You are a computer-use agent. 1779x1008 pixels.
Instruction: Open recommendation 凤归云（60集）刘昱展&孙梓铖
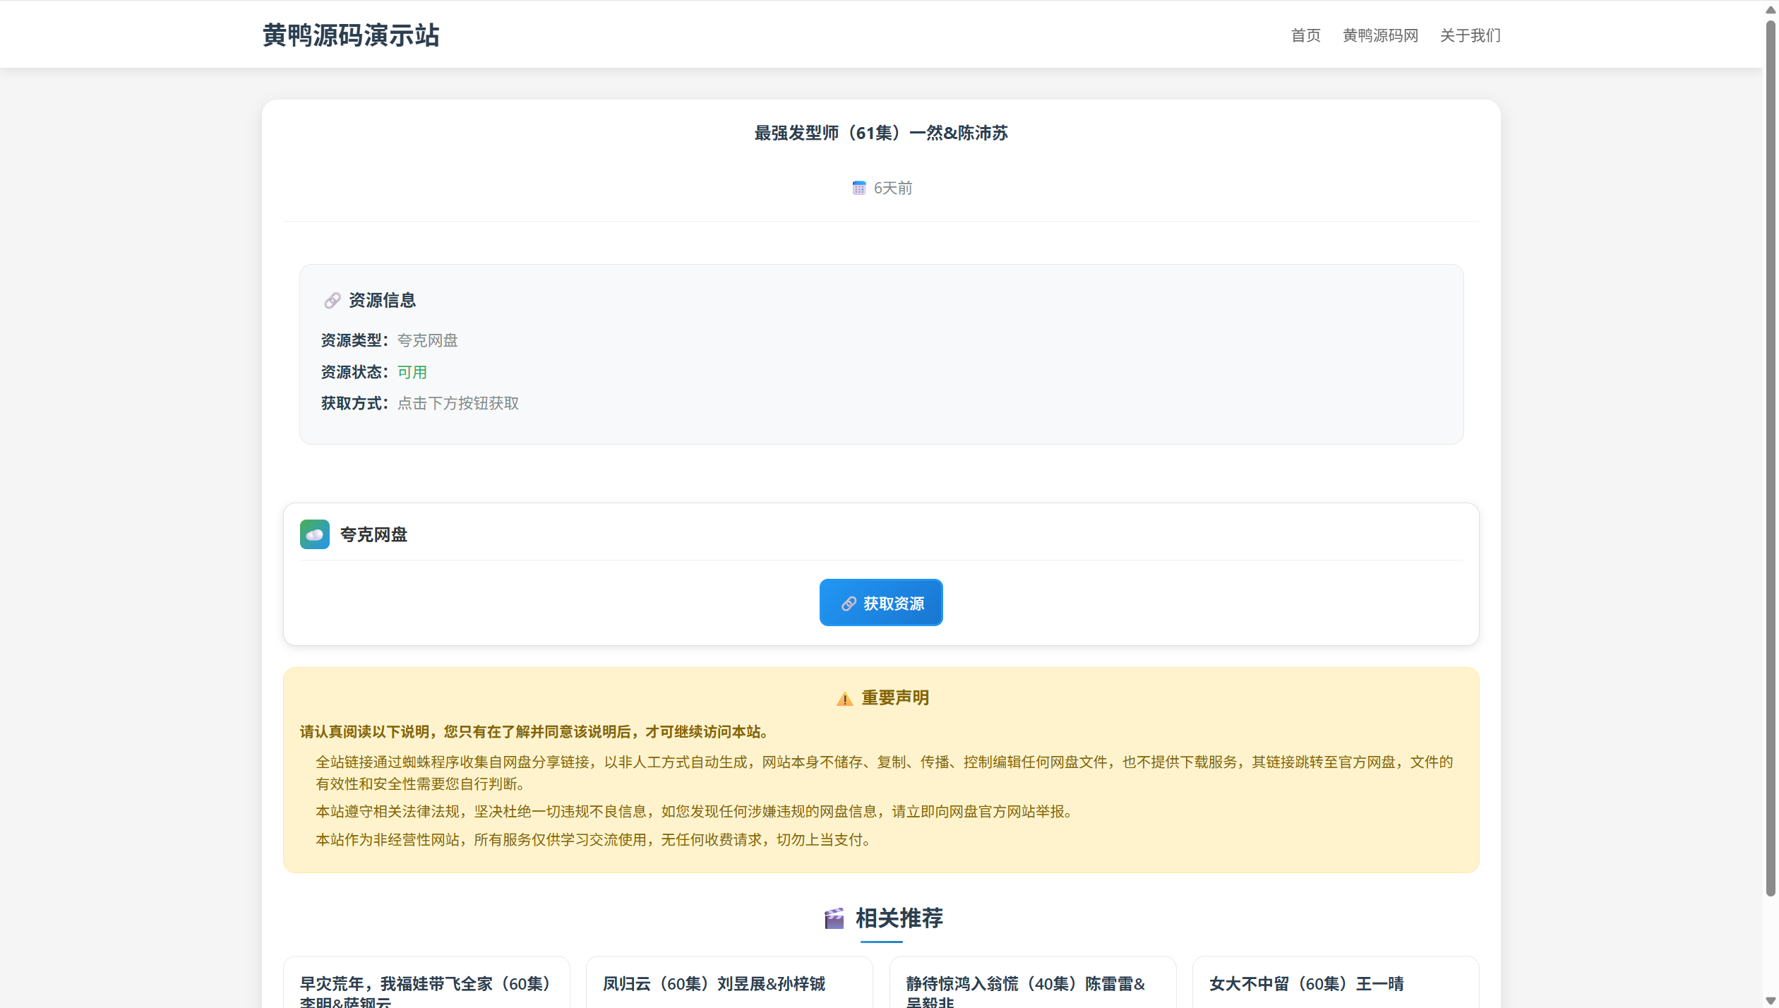click(713, 983)
